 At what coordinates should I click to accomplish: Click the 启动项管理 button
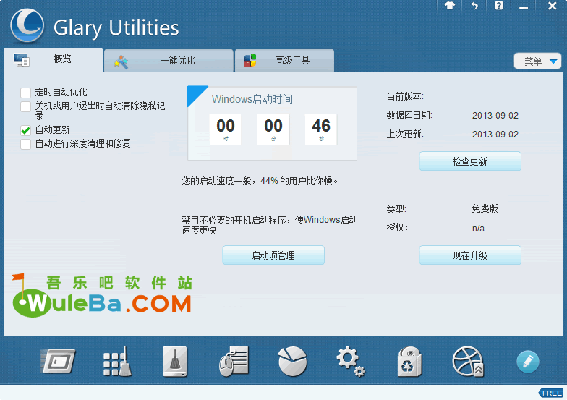point(273,255)
